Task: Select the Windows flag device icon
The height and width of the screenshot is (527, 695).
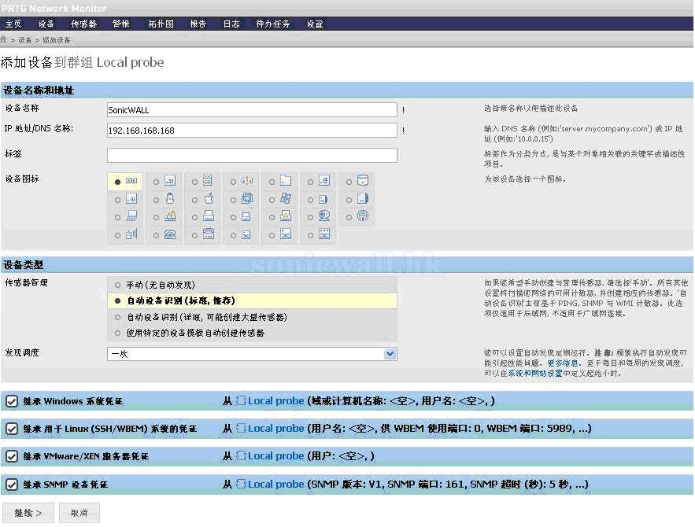Action: click(x=286, y=199)
